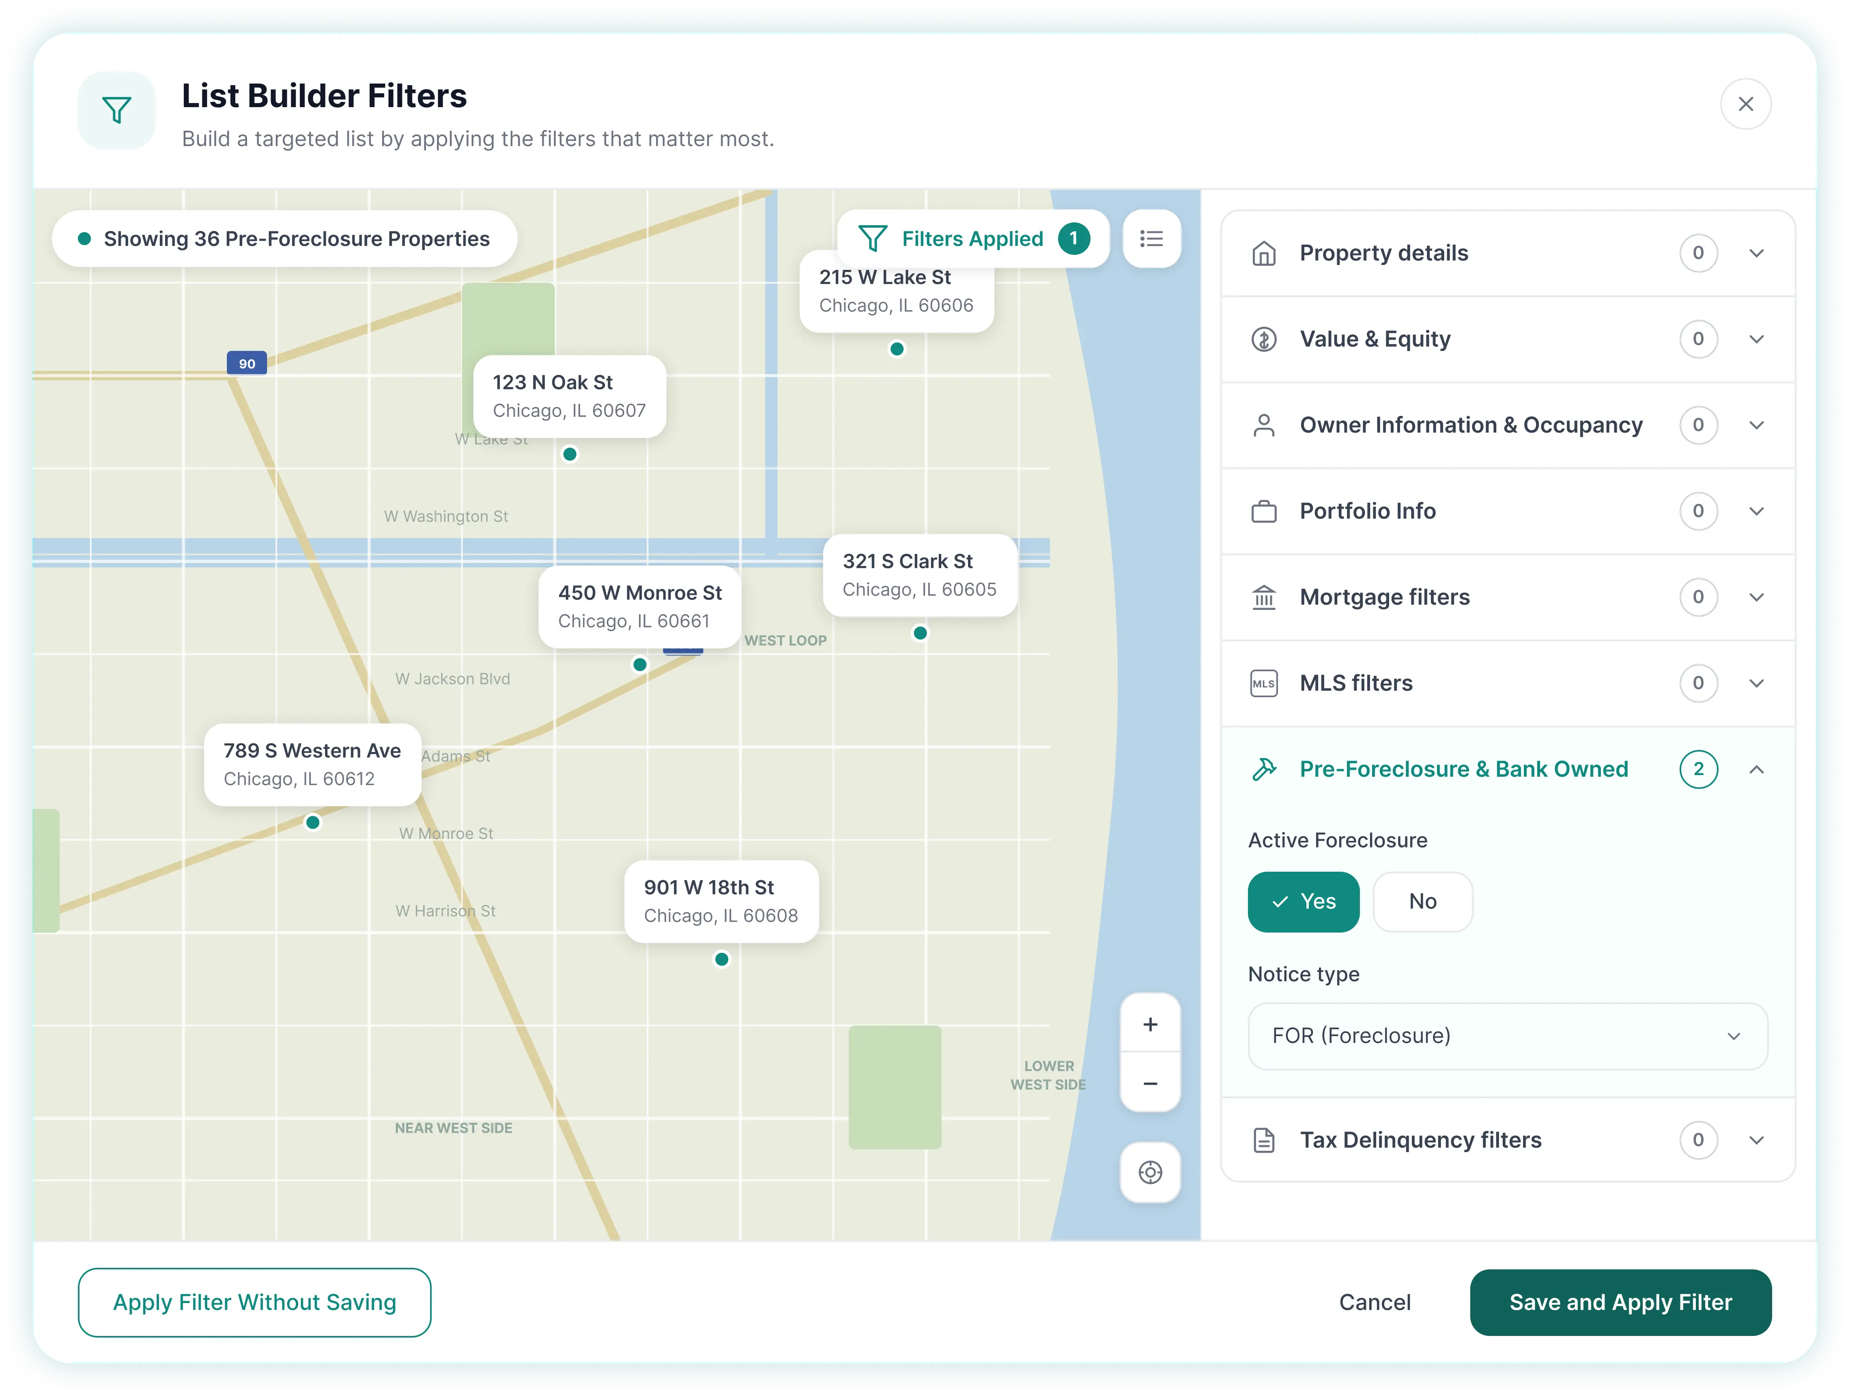Expand the MLS filters section
This screenshot has width=1850, height=1396.
tap(1507, 683)
